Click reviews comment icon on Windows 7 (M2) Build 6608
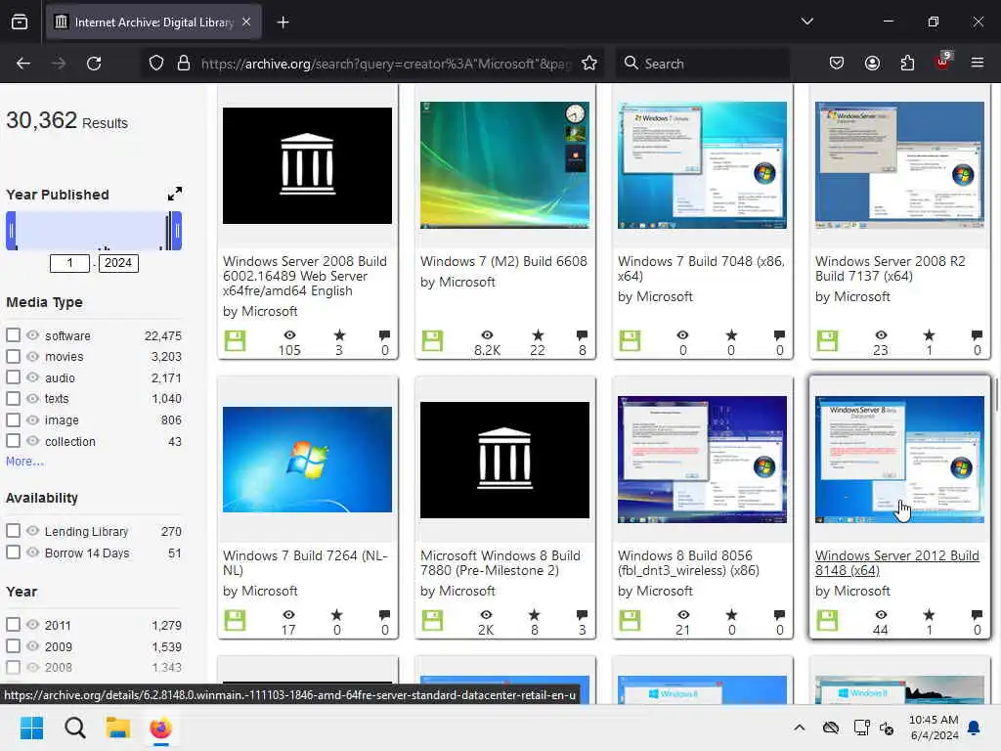Viewport: 1001px width, 751px height. [x=583, y=335]
